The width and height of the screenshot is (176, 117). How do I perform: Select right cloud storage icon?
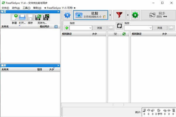tap(171, 28)
